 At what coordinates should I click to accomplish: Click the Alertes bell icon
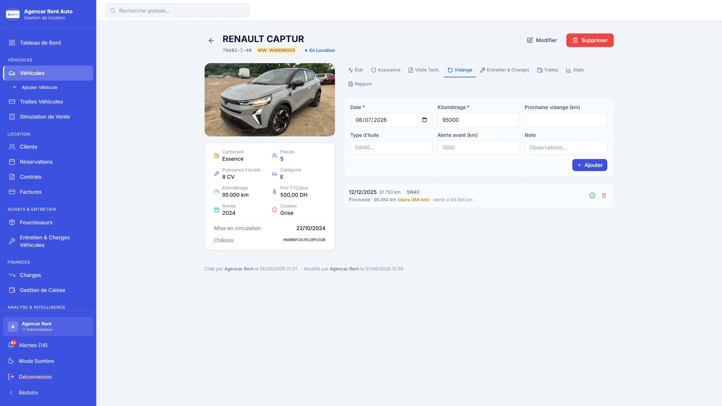click(11, 345)
